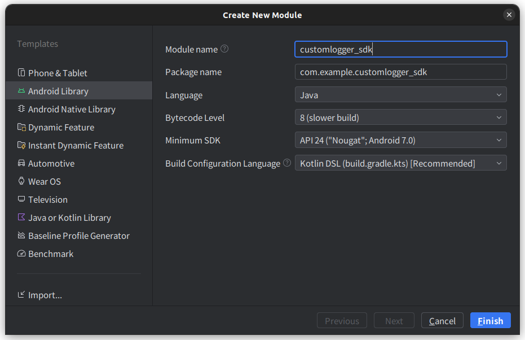Open the Module name help tooltip

224,49
